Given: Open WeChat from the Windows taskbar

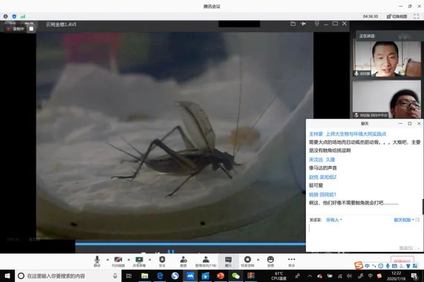Looking at the screenshot, I should (x=235, y=276).
